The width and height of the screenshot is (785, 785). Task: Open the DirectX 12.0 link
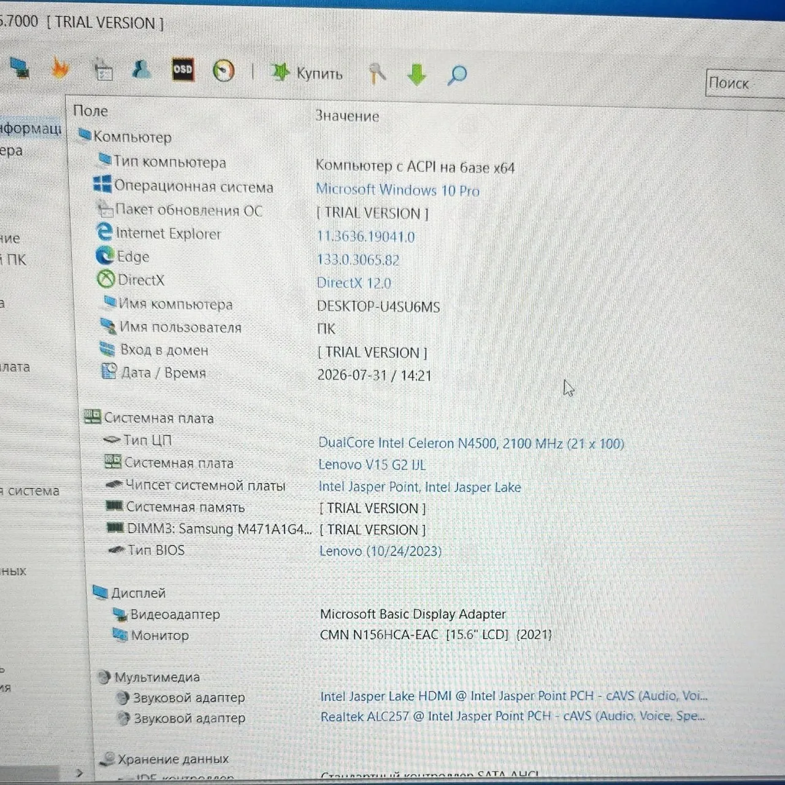(354, 283)
